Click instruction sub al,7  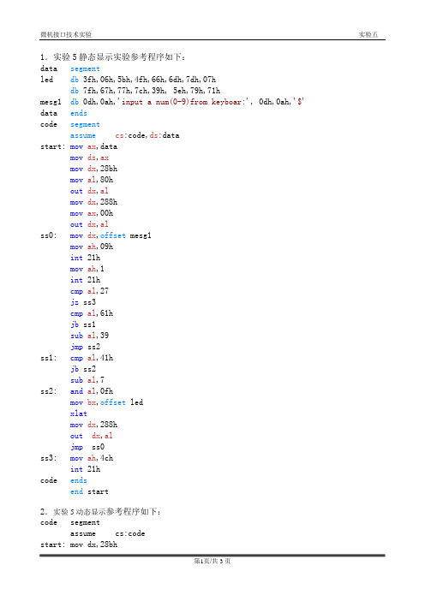(87, 380)
